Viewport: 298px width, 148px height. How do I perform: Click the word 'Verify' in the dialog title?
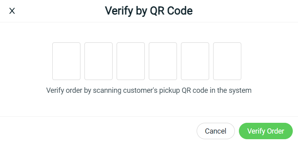(119, 11)
